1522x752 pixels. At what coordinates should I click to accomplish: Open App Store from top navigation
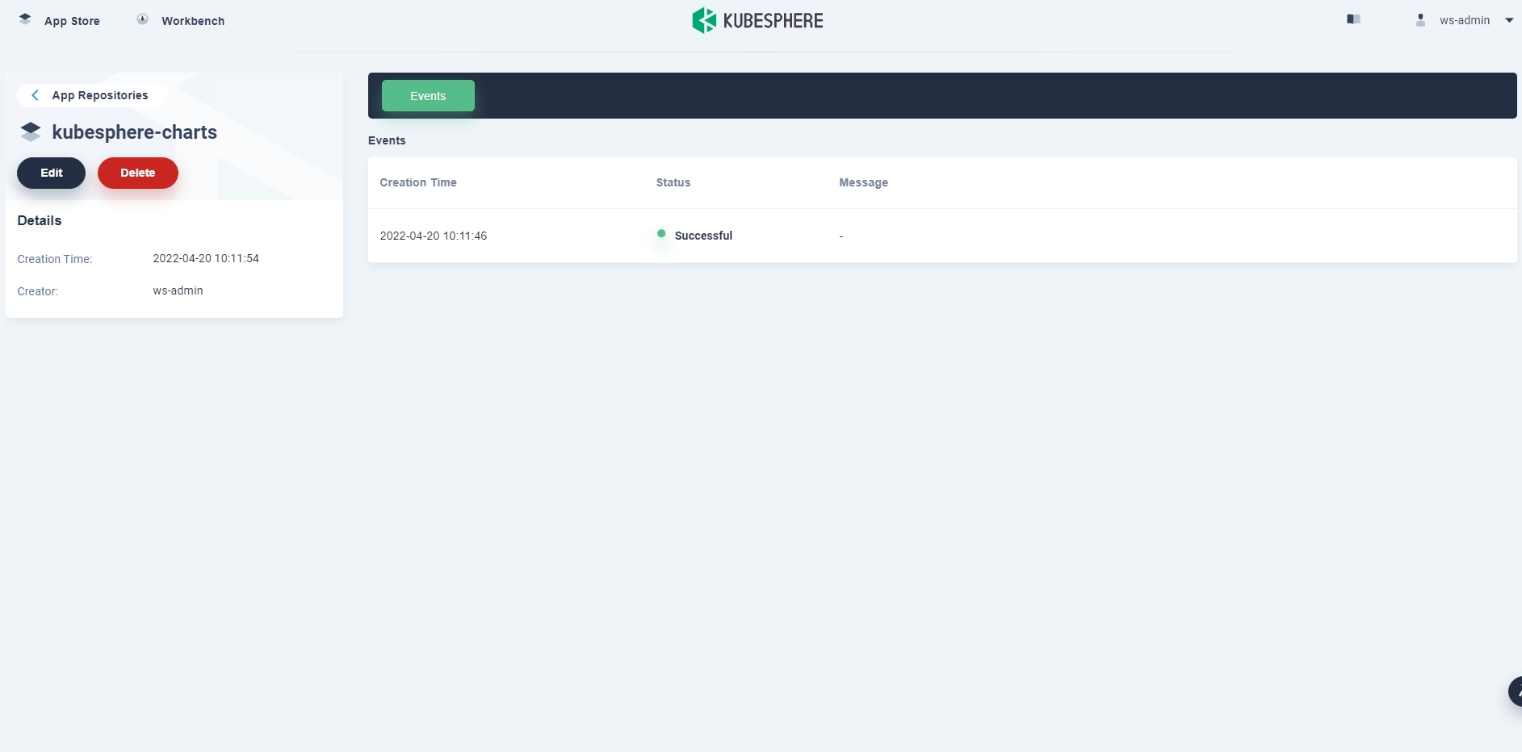pyautogui.click(x=72, y=21)
